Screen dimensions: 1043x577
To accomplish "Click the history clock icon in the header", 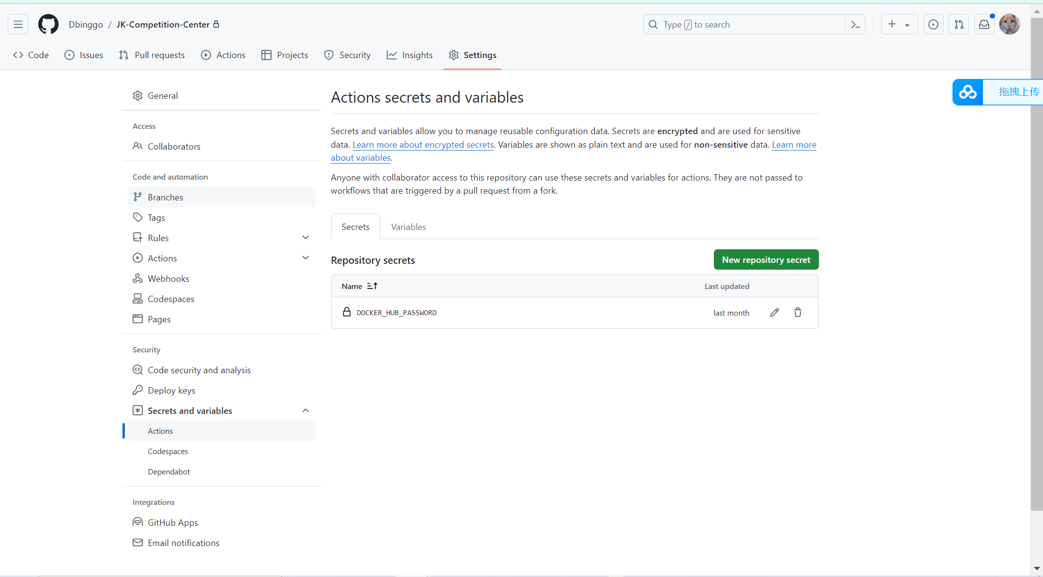I will point(934,24).
